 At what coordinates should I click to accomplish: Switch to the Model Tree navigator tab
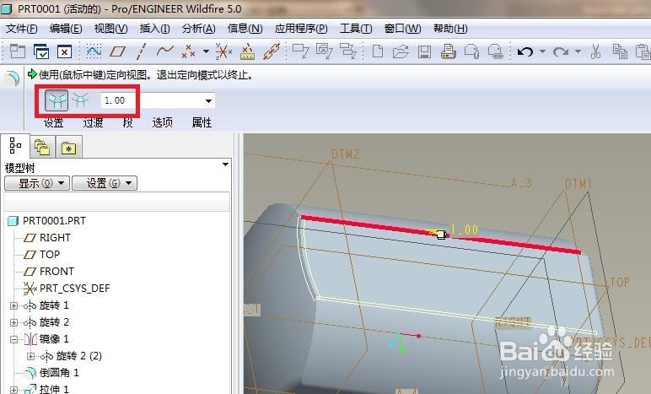tap(15, 146)
